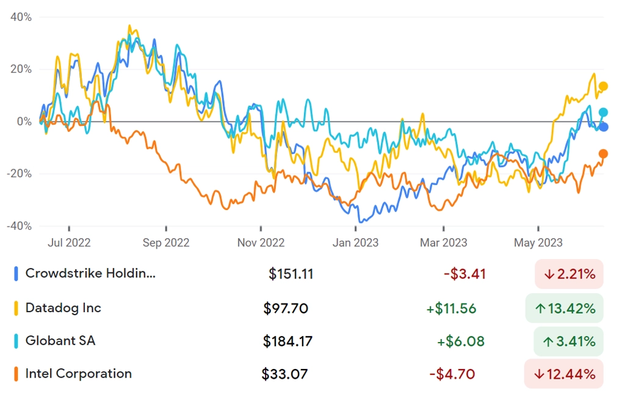This screenshot has height=394, width=625.
Task: Click the up arrow in the 3.41% badge
Action: (548, 341)
